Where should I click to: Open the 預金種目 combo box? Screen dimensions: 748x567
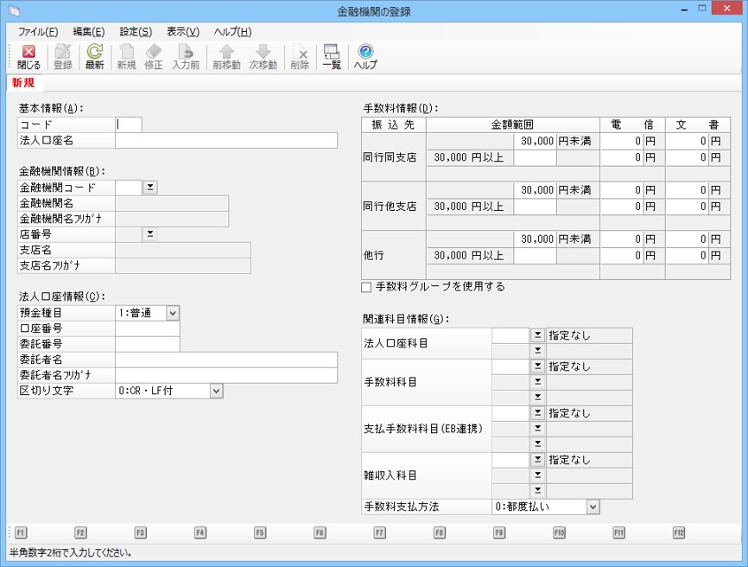[x=172, y=313]
